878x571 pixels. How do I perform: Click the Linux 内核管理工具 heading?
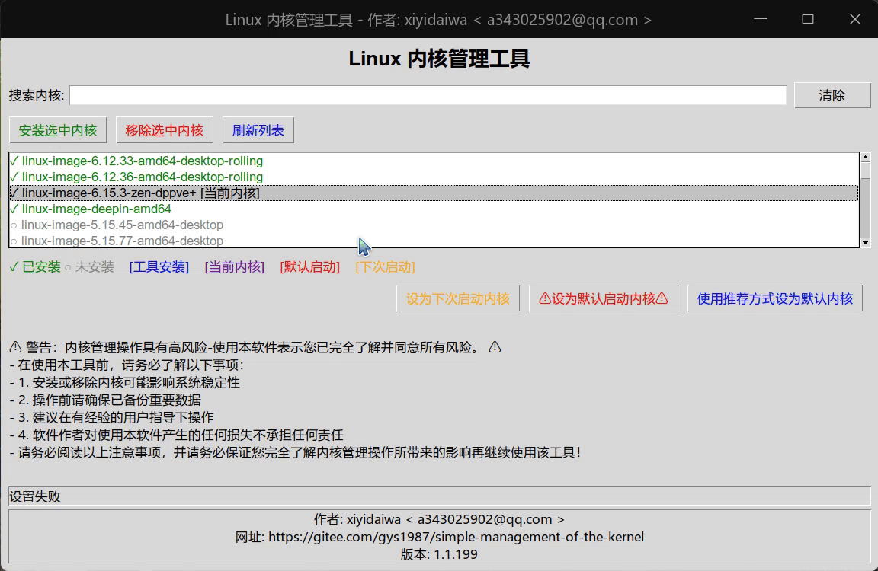tap(439, 59)
